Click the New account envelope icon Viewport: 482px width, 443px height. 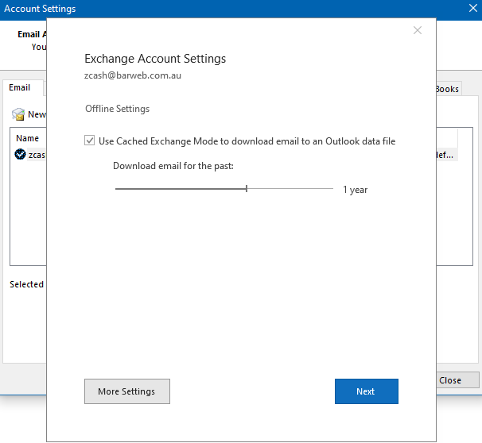tap(18, 114)
